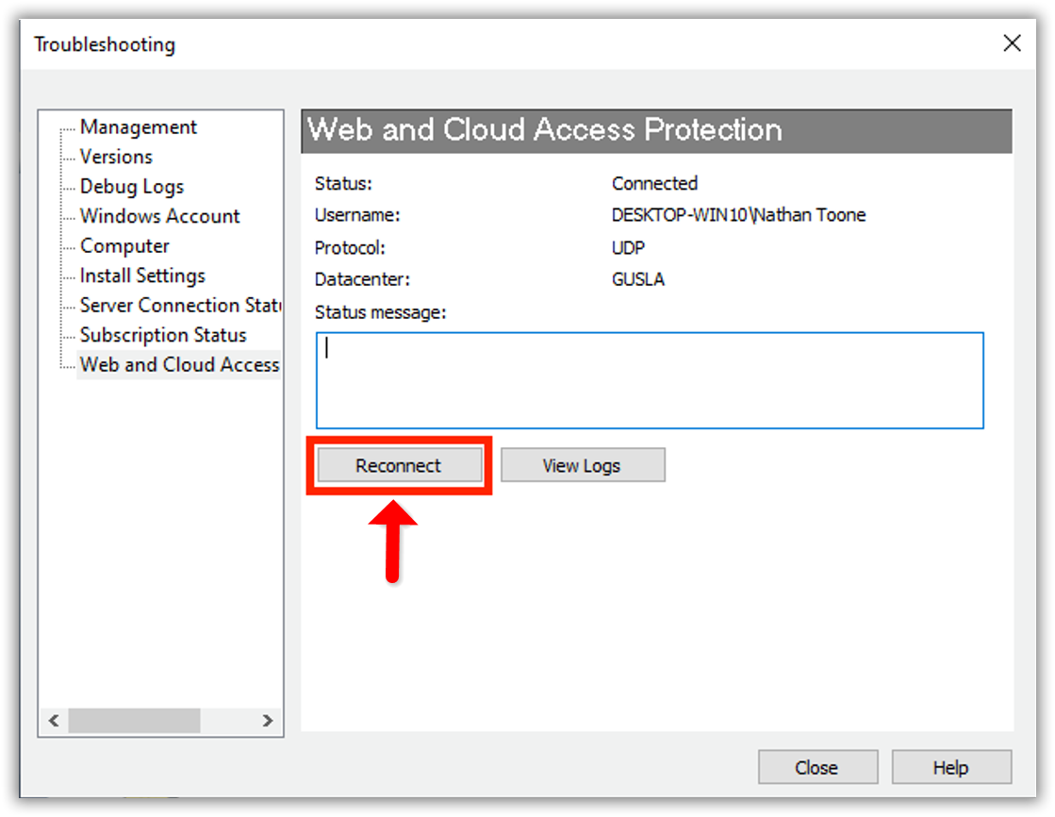
Task: Click the Close button at bottom
Action: (x=816, y=767)
